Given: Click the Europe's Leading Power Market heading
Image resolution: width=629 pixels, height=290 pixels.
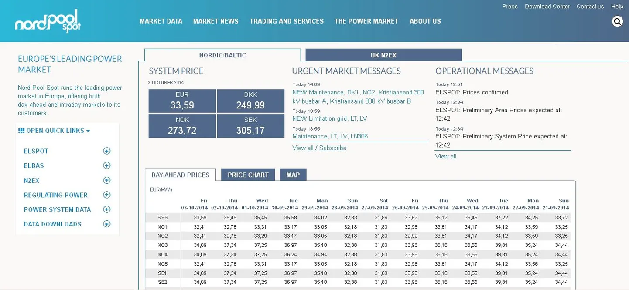Looking at the screenshot, I should click(70, 64).
